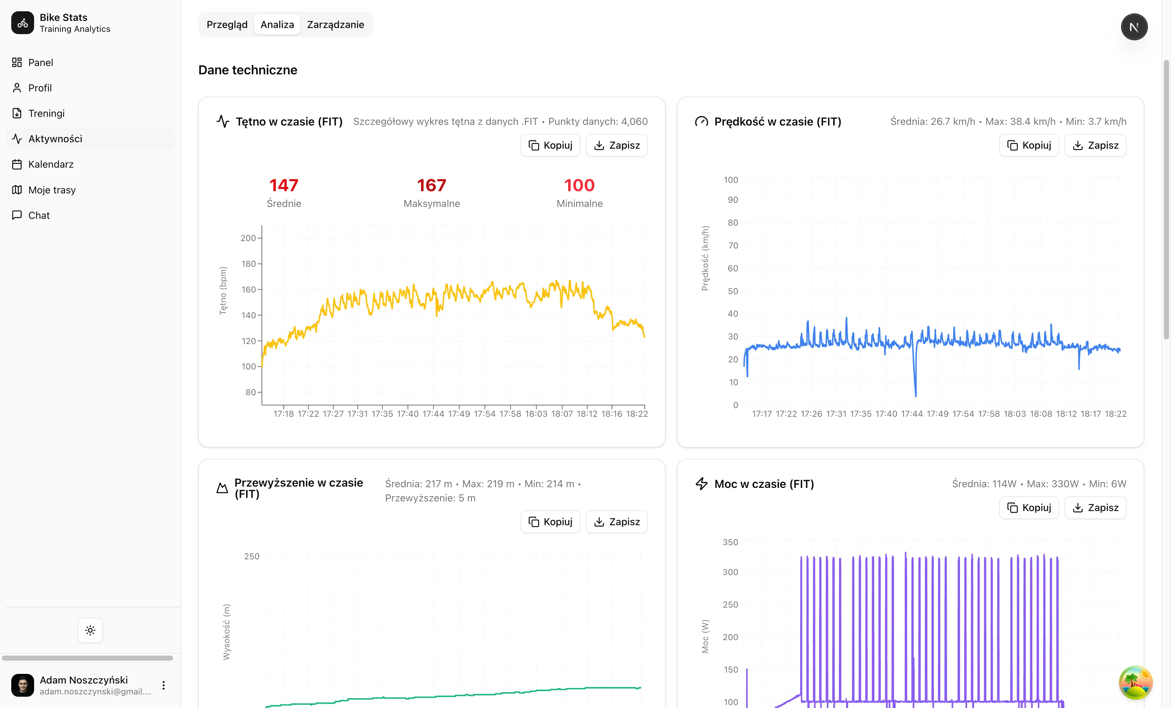
Task: Open the three-dot menu beside Adam Noszczyński
Action: [x=163, y=685]
